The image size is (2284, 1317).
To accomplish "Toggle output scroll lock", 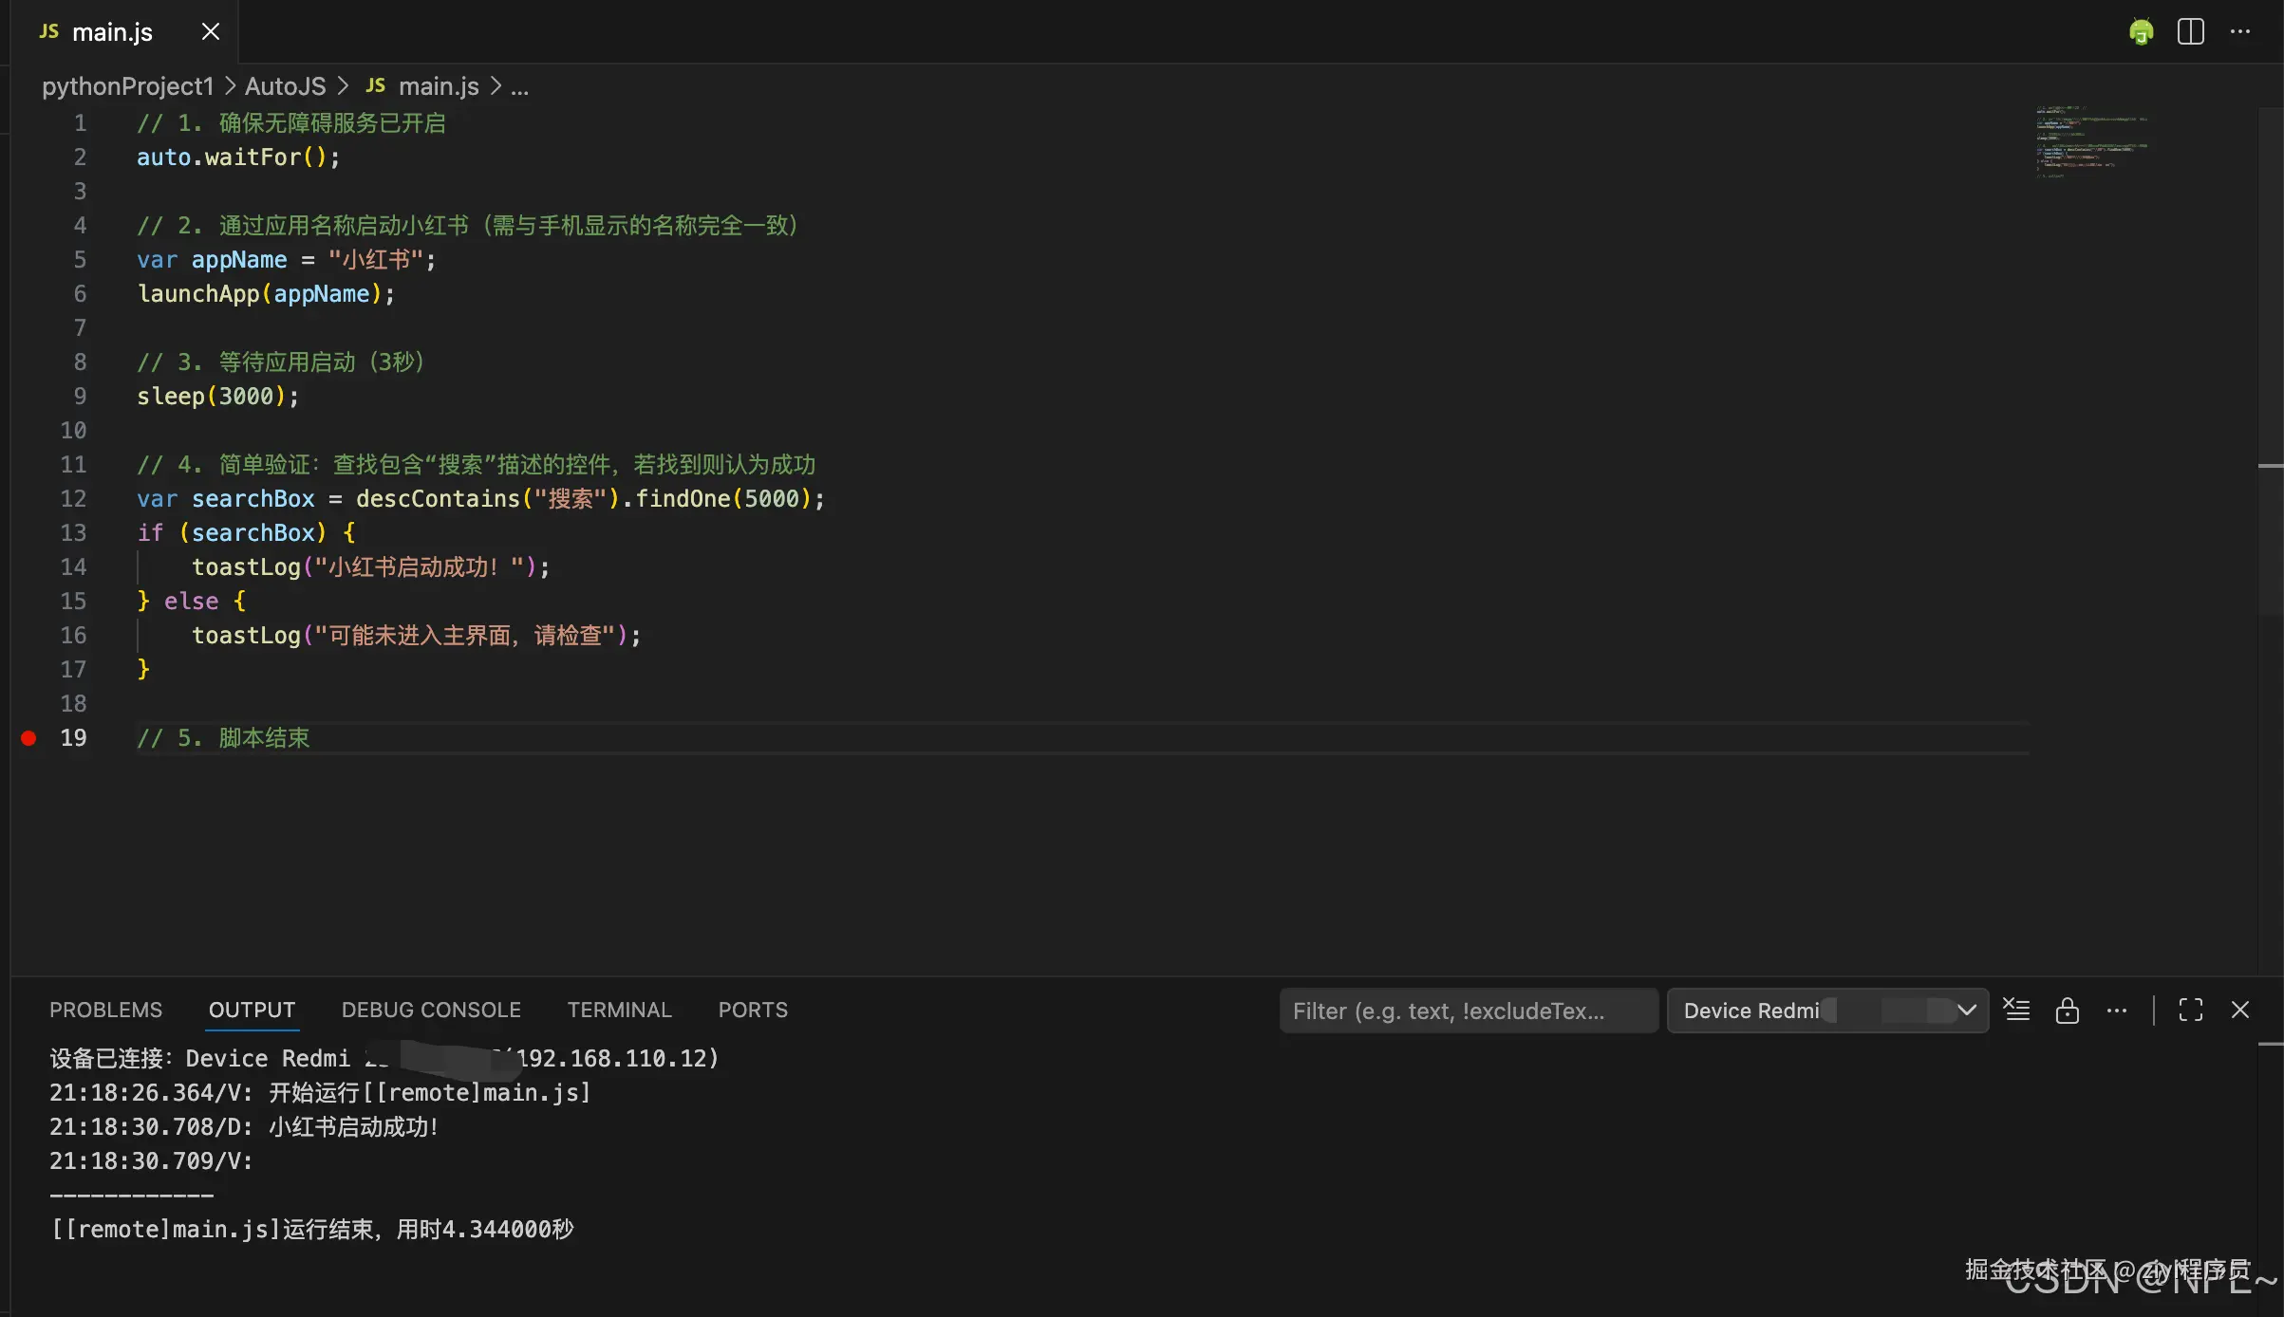I will point(2068,1011).
